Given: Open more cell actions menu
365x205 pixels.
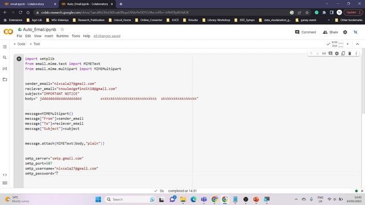Looking at the screenshot, I should (356, 54).
